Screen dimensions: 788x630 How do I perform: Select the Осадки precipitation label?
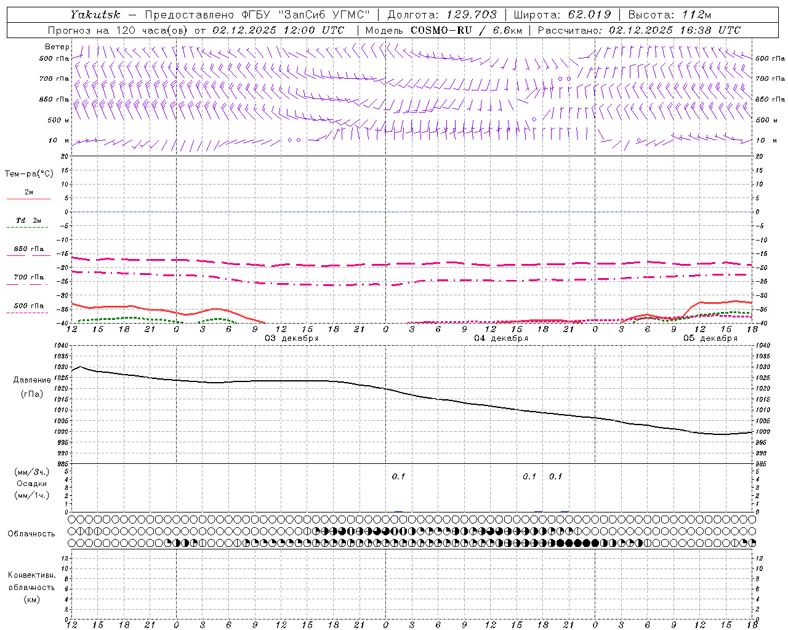coord(31,484)
